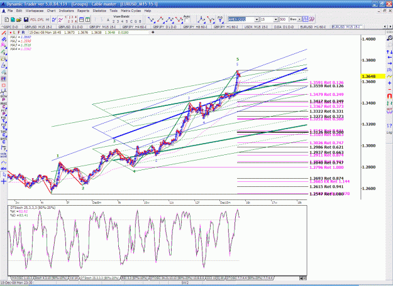Image resolution: width=393 pixels, height=286 pixels.
Task: Click the FIO tool icon
Action: (220, 19)
